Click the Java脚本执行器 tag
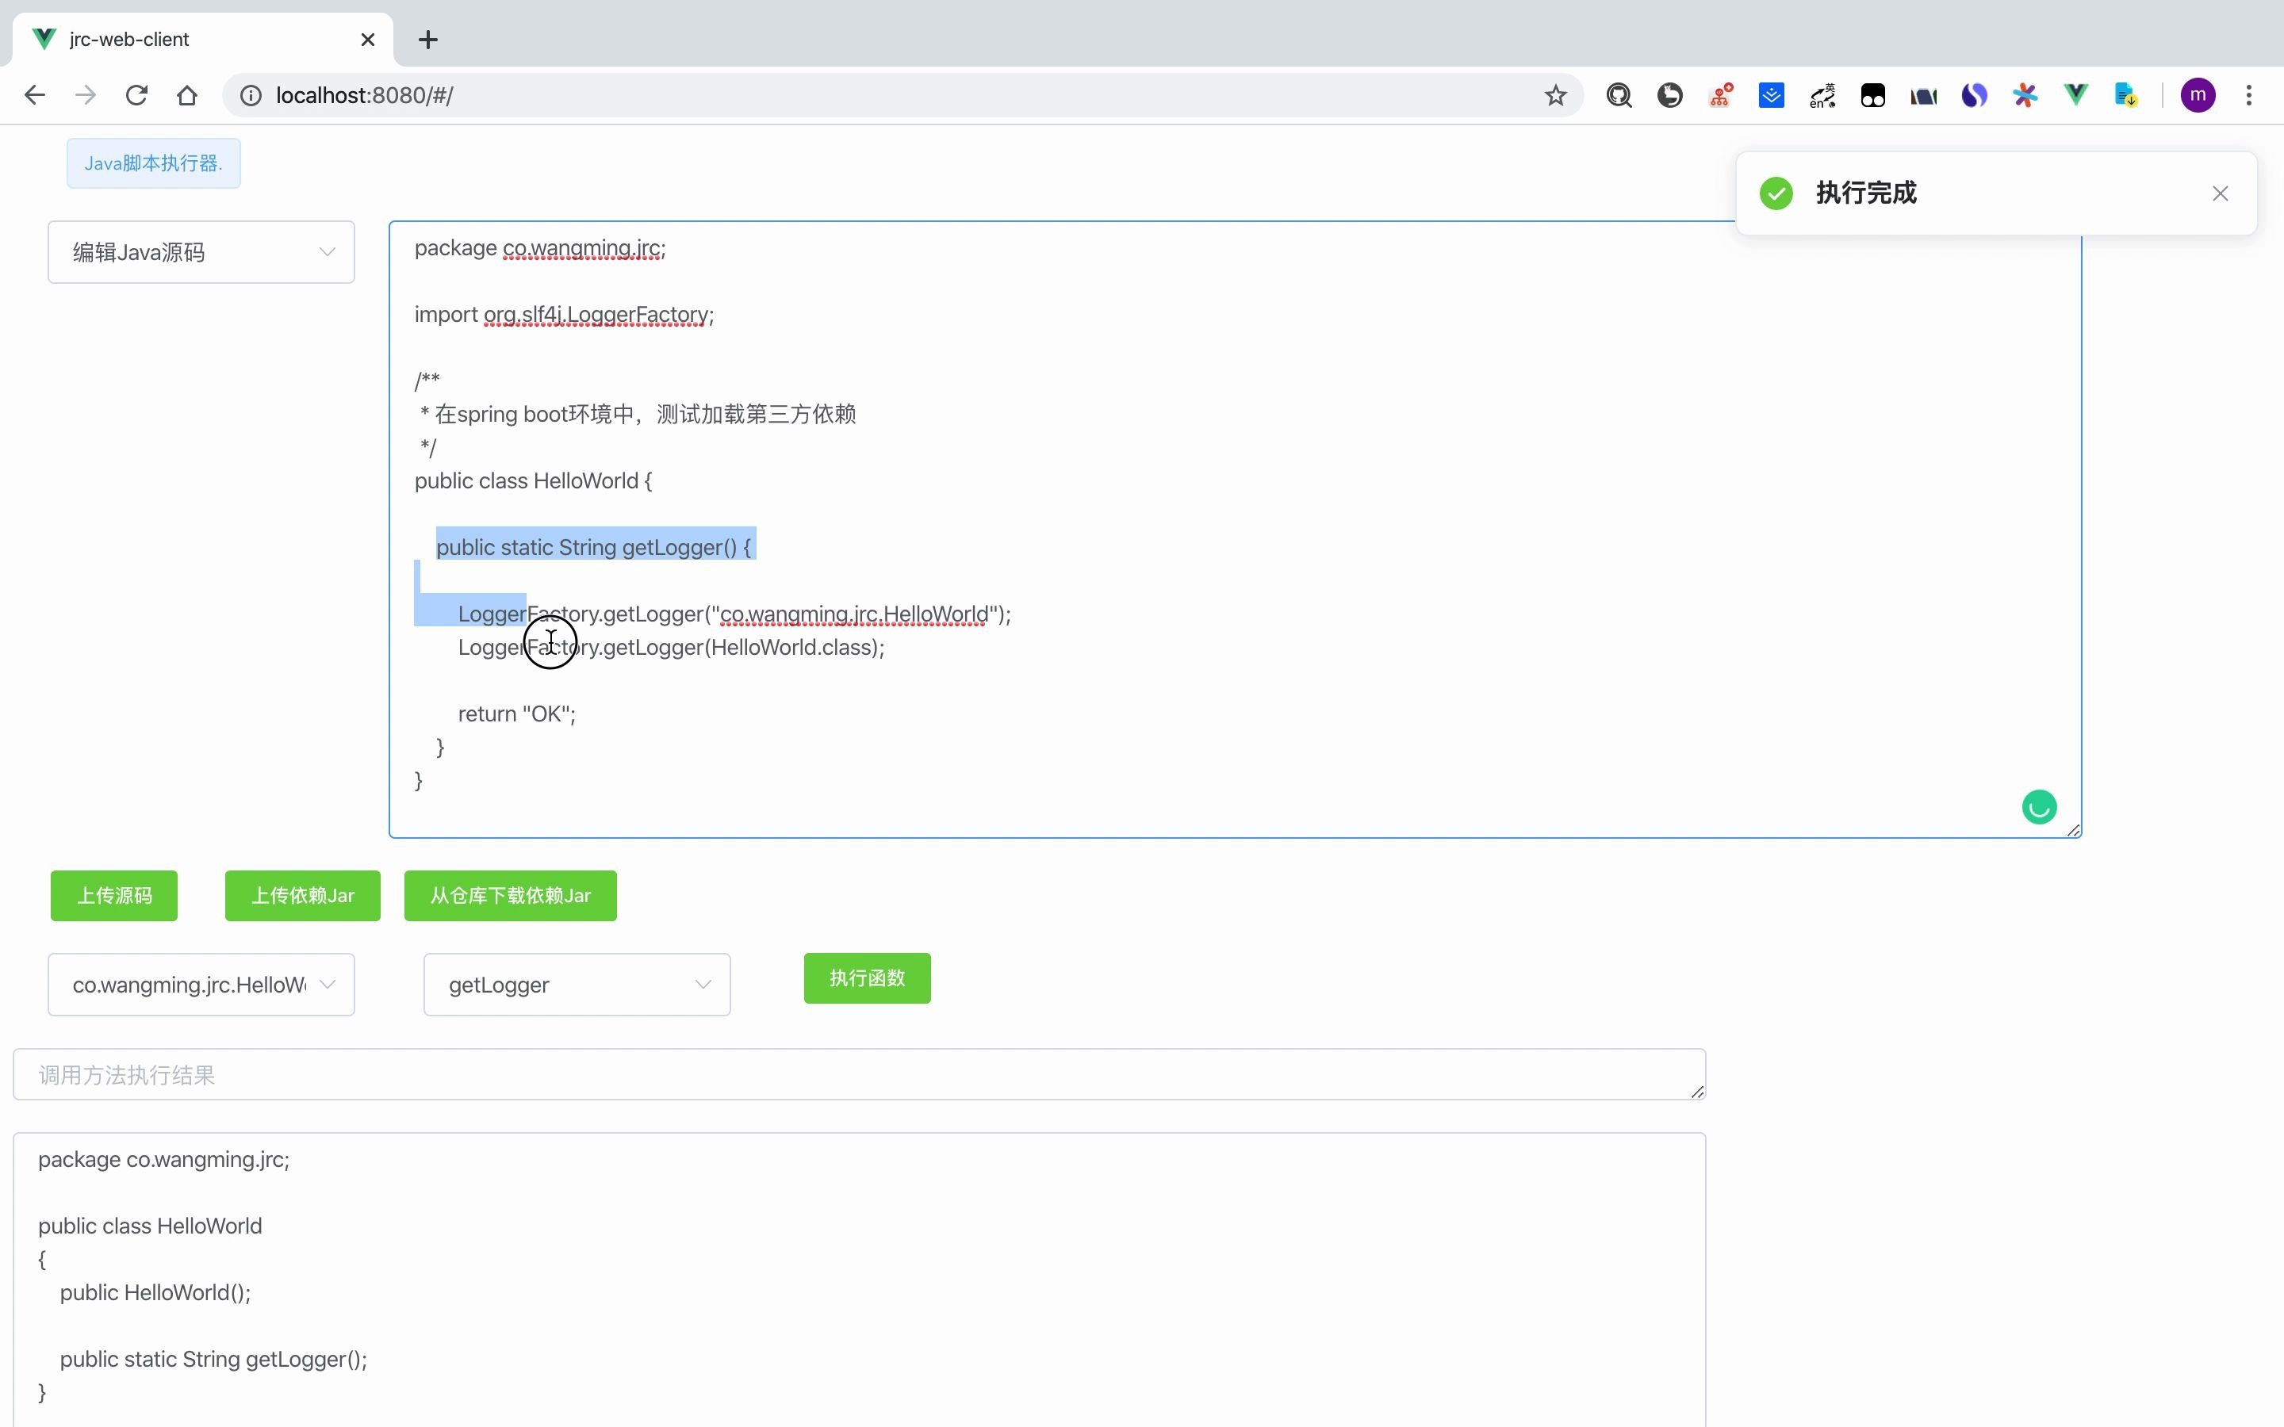 click(154, 163)
